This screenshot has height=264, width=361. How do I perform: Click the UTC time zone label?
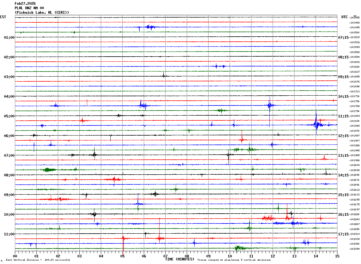click(x=345, y=17)
